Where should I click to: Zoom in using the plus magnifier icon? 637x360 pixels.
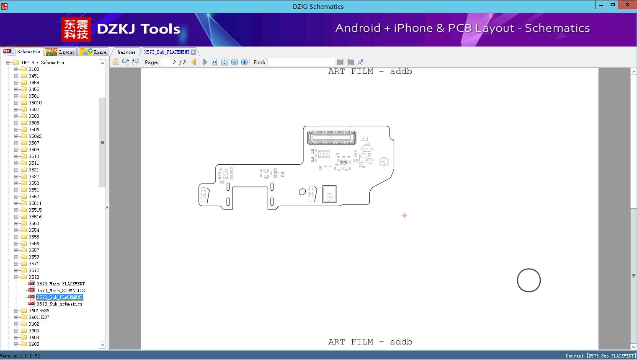pyautogui.click(x=244, y=62)
